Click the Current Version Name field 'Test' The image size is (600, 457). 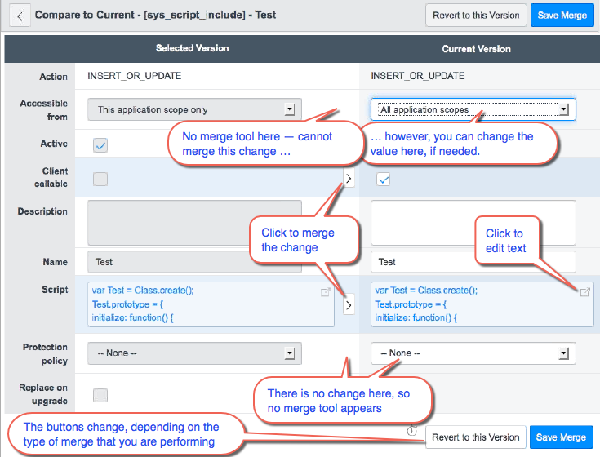tap(473, 262)
